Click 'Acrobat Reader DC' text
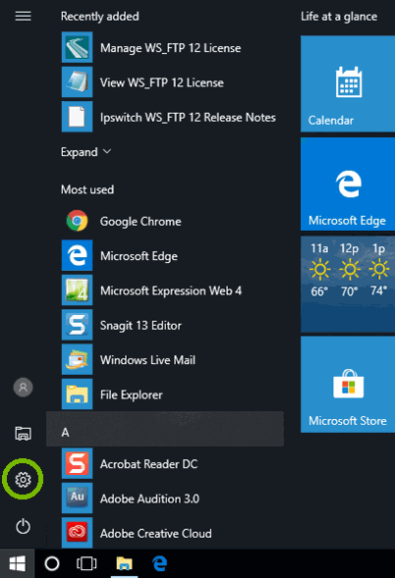395x578 pixels. (148, 464)
